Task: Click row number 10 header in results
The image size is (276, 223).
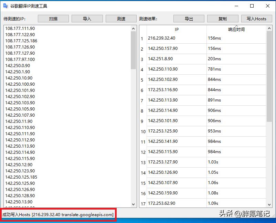Action: point(143,131)
